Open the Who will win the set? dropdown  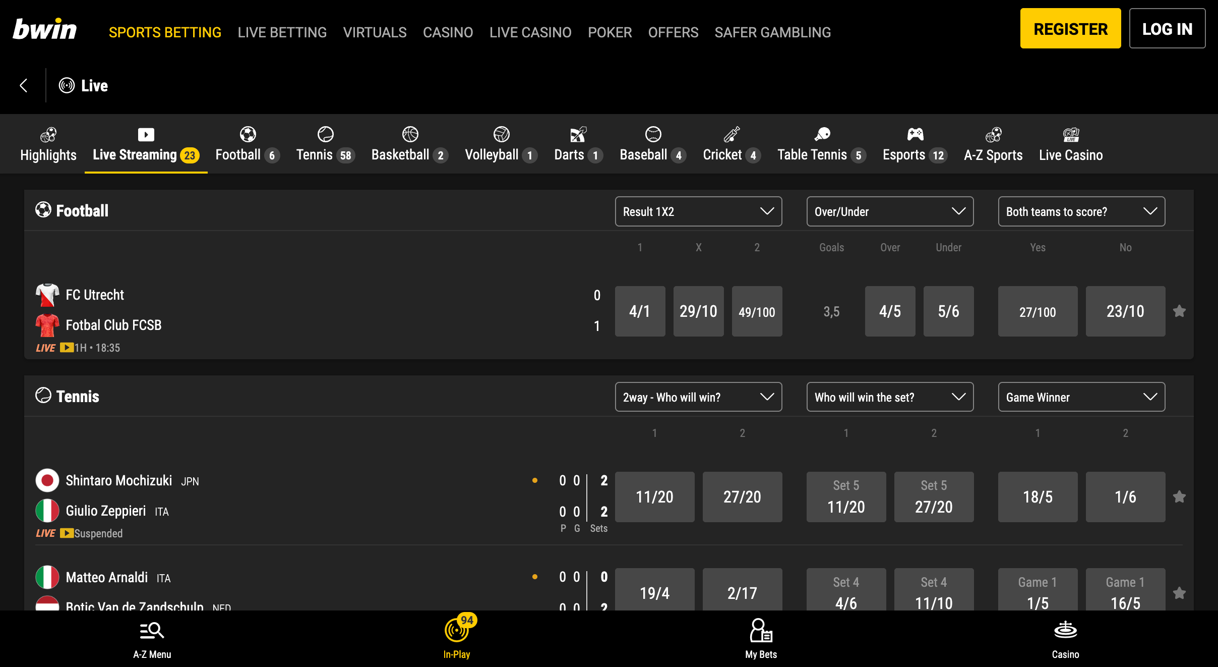890,397
